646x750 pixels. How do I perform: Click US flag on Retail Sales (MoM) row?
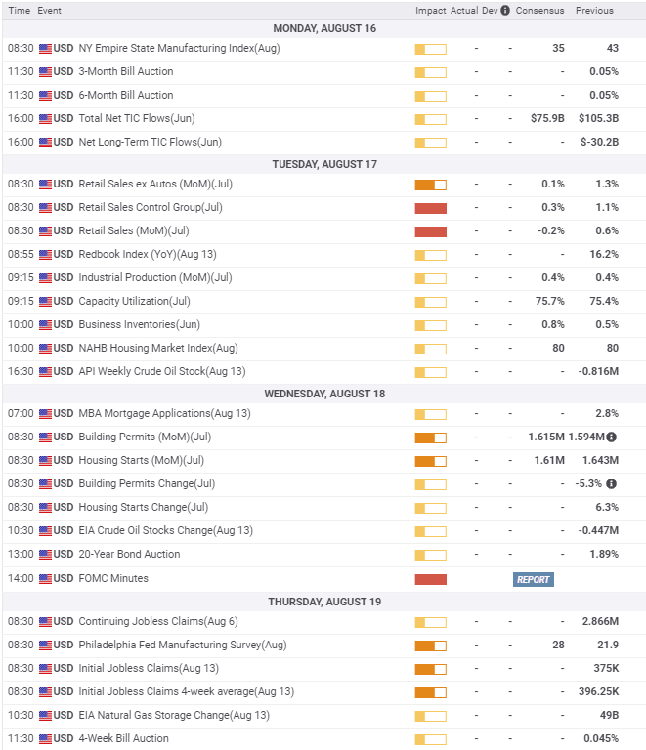click(46, 231)
